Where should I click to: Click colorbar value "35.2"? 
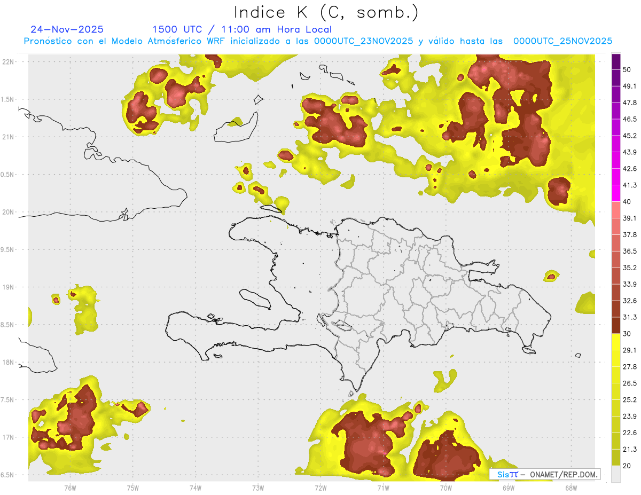629,268
